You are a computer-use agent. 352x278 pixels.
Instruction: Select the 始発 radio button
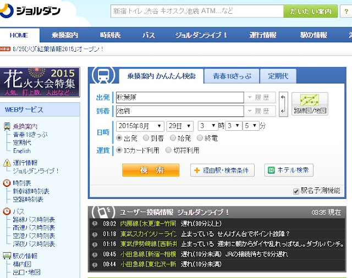[x=173, y=138]
